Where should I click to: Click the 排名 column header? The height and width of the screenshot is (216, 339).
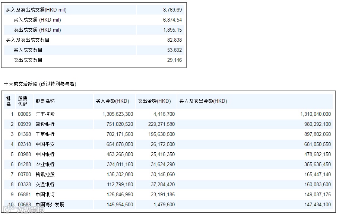(9, 101)
